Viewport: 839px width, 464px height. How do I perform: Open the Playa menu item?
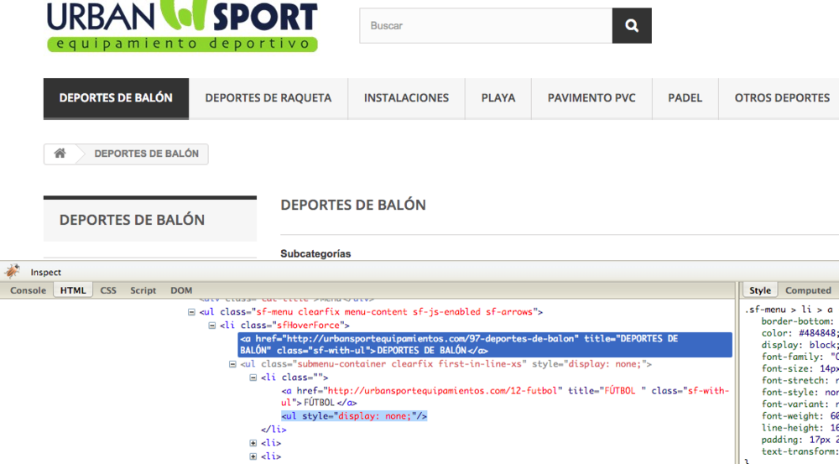[x=498, y=98]
